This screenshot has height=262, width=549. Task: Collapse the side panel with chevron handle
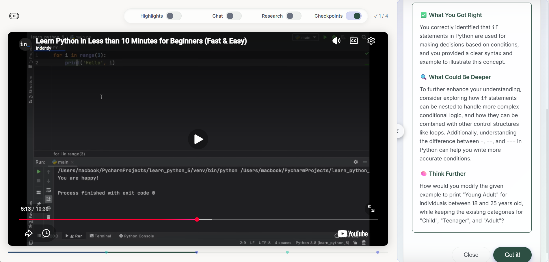click(x=399, y=131)
